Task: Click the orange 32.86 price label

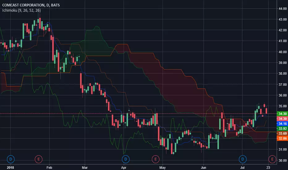Action: [282, 138]
